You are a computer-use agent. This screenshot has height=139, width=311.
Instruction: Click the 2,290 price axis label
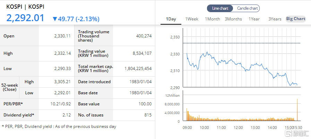tap(175, 87)
